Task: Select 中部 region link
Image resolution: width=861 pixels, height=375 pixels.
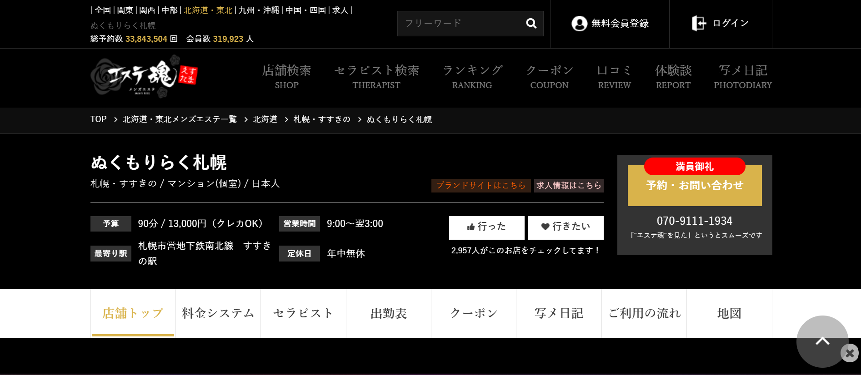Action: [x=170, y=10]
